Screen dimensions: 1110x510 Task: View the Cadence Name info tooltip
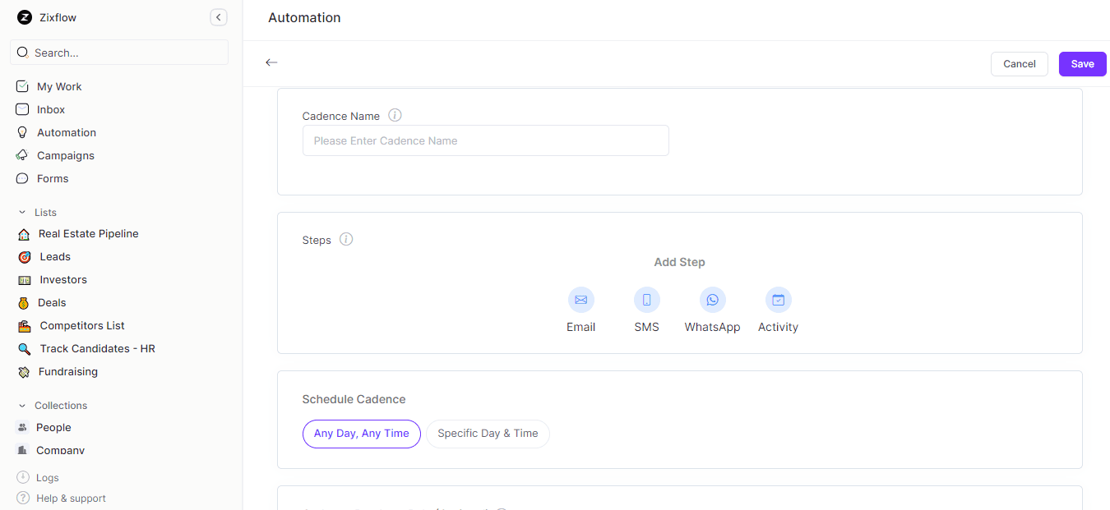(395, 115)
